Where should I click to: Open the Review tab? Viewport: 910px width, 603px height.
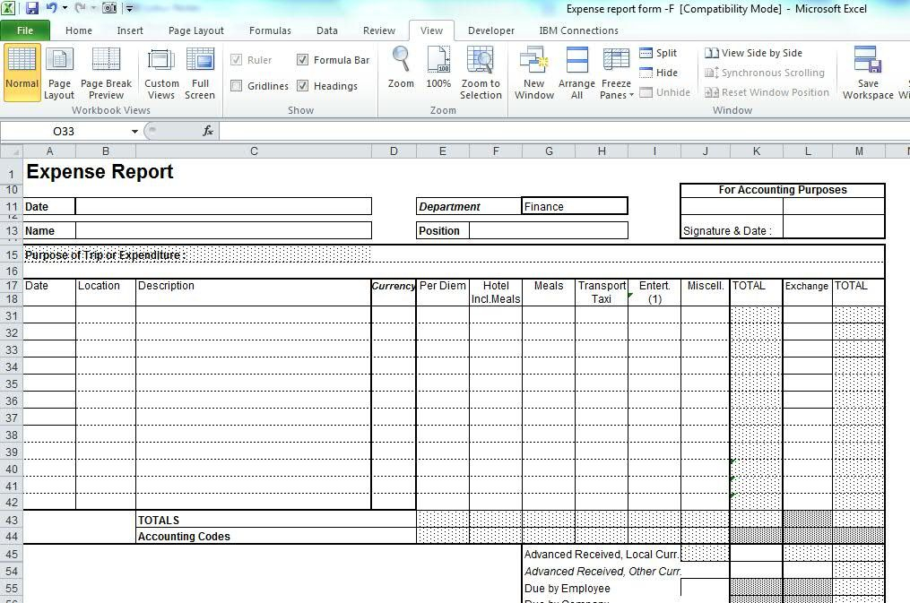(x=379, y=30)
